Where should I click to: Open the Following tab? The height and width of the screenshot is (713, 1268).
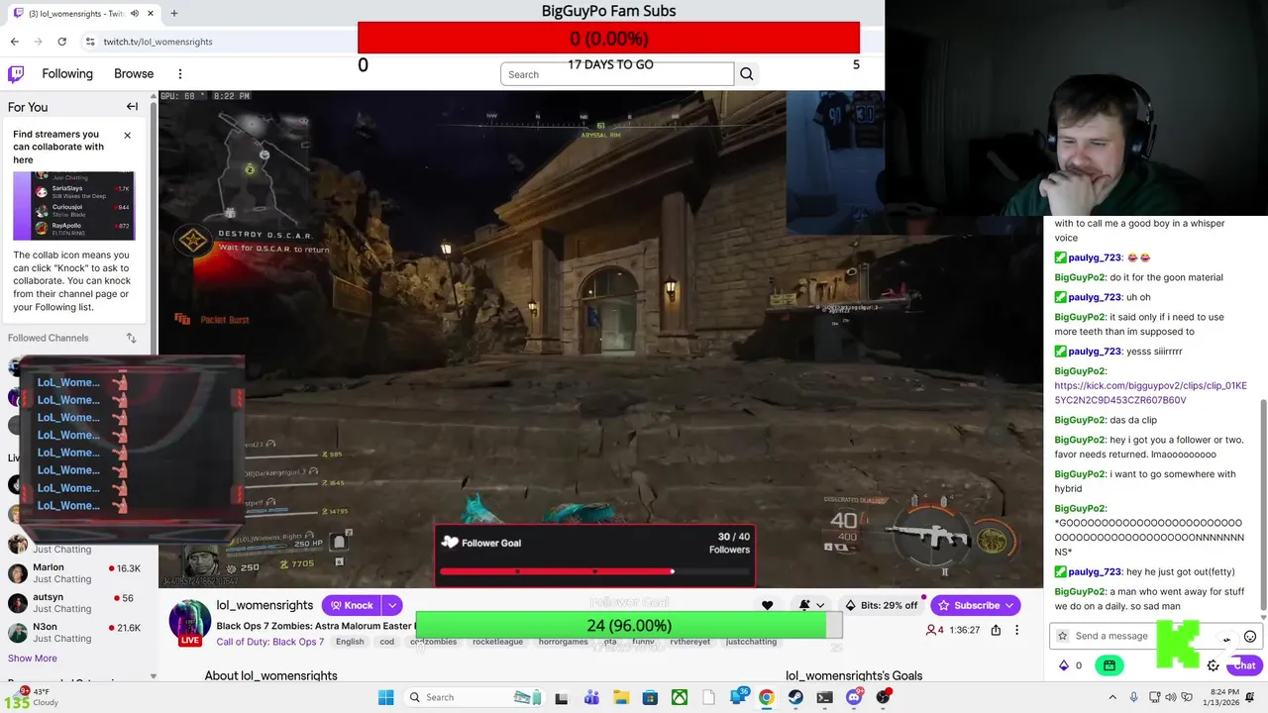click(x=67, y=73)
